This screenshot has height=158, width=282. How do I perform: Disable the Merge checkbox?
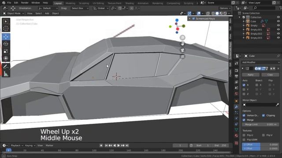click(244, 120)
